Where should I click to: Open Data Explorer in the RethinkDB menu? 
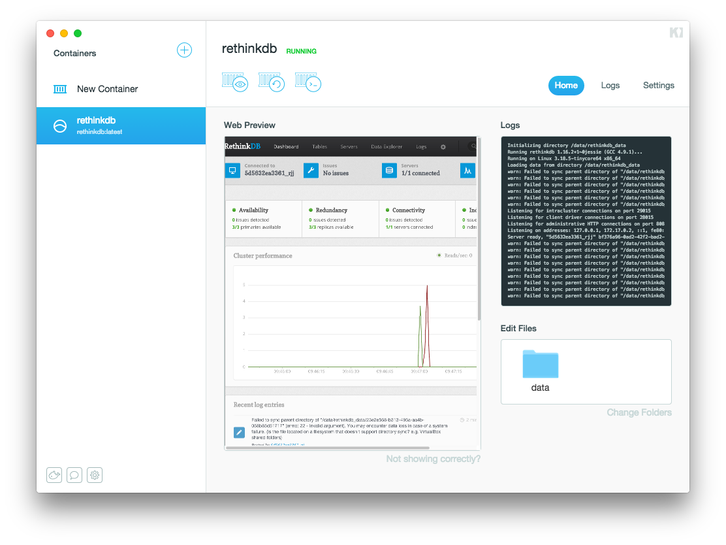click(x=386, y=146)
